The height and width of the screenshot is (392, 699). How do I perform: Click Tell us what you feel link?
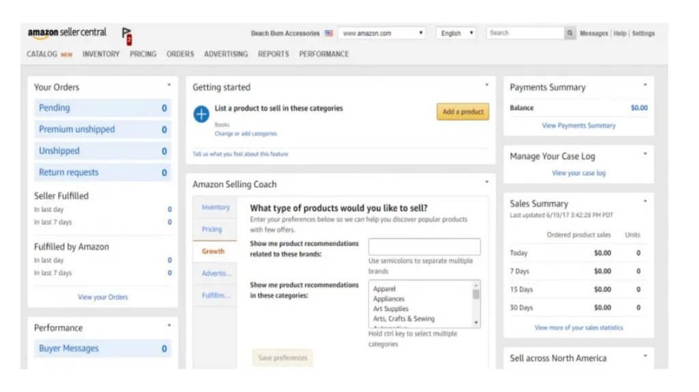coord(240,154)
